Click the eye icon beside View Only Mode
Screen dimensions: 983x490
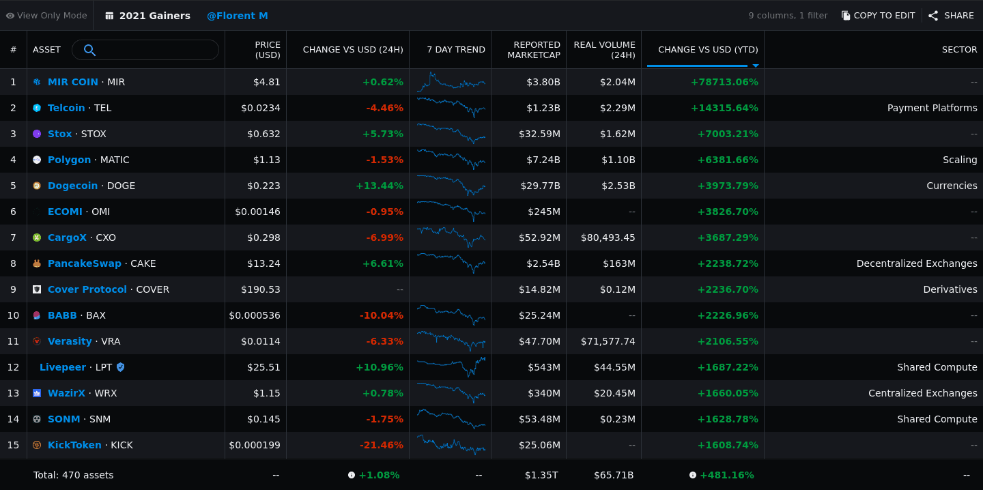coord(10,16)
